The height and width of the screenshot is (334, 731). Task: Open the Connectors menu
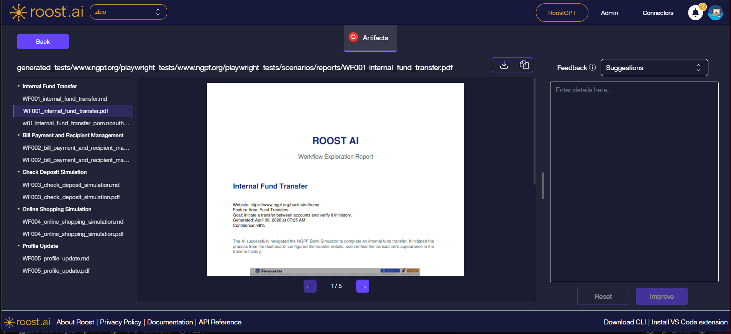pyautogui.click(x=658, y=13)
